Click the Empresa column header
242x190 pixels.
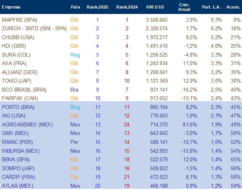[x=11, y=7]
